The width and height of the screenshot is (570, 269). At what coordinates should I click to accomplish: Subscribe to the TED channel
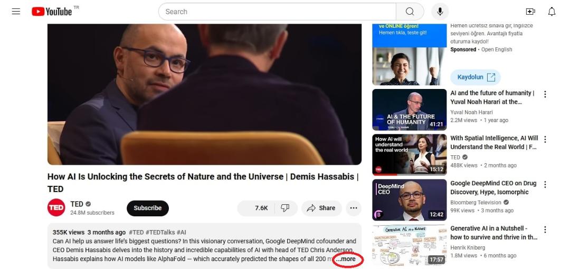pyautogui.click(x=148, y=208)
